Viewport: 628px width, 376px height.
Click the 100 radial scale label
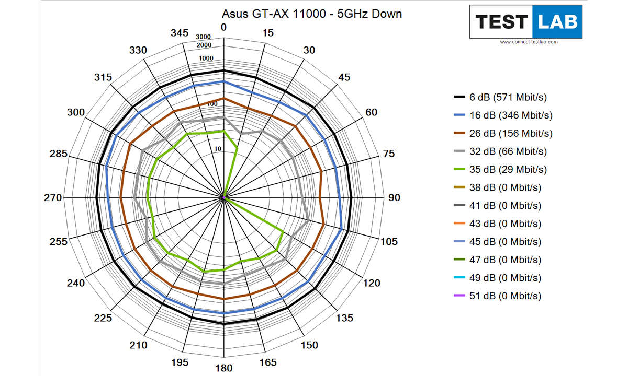pyautogui.click(x=212, y=104)
